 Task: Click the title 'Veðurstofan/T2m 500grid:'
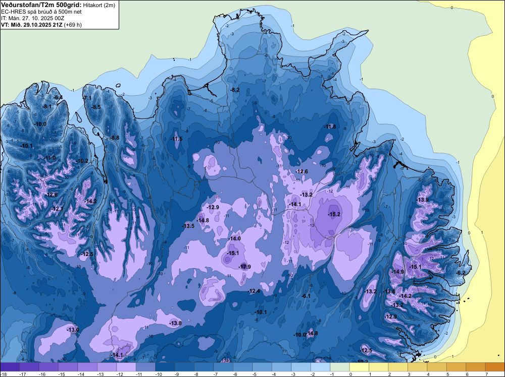[x=41, y=5]
